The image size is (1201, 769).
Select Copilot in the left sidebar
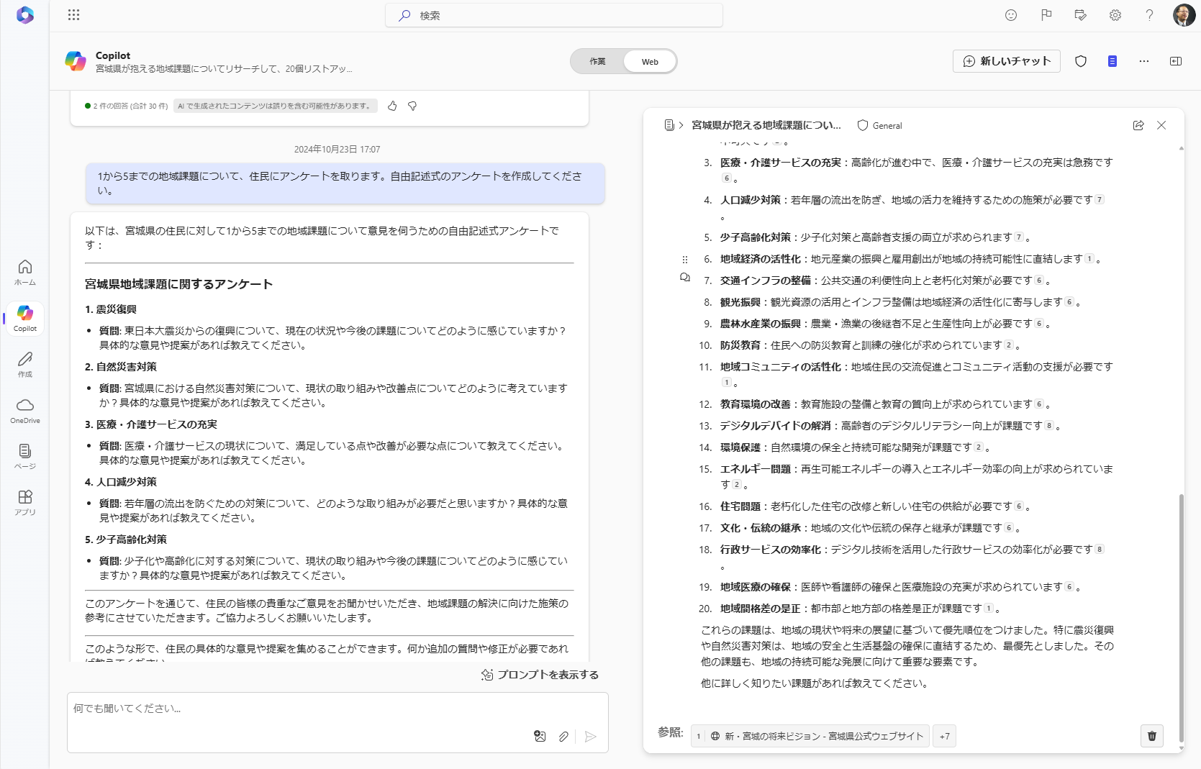coord(25,319)
